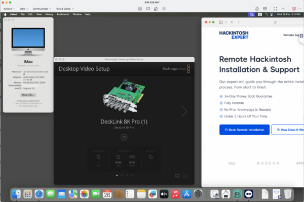Open Calendar from the Dock
304x202 pixels.
coord(107,194)
